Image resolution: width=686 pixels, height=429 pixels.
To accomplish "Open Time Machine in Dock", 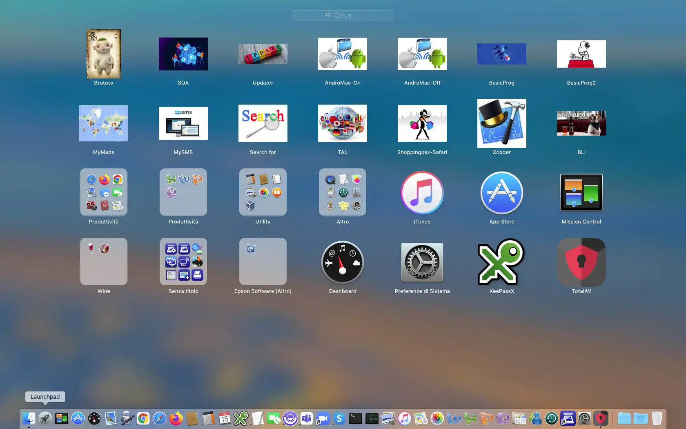I will (551, 418).
